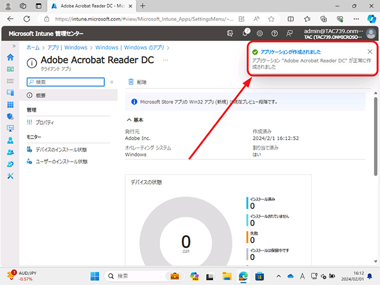Open the notifications bell in Intune header
Screen dimensions: 380x285
245,33
